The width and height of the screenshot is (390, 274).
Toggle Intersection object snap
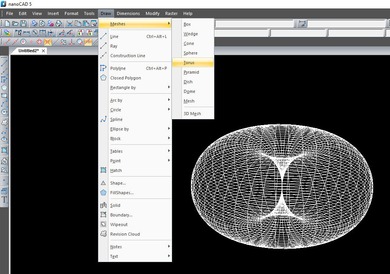click(48, 42)
